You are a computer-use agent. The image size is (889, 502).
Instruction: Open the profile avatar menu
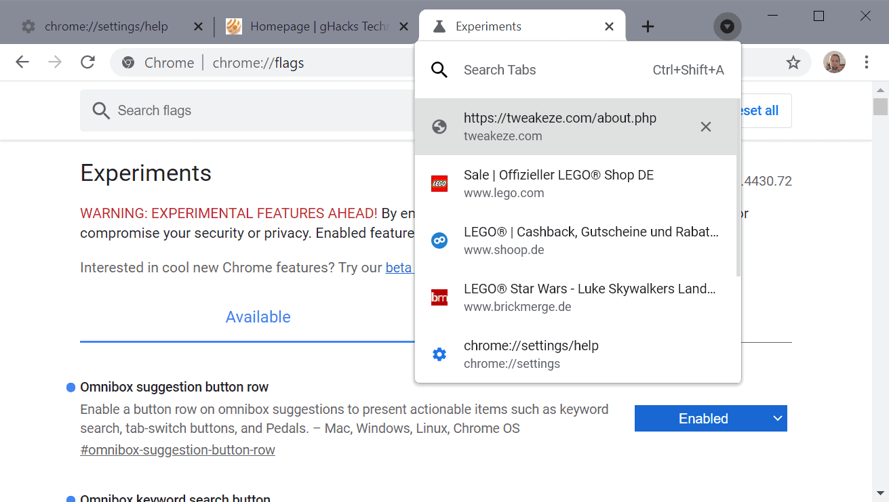coord(834,62)
